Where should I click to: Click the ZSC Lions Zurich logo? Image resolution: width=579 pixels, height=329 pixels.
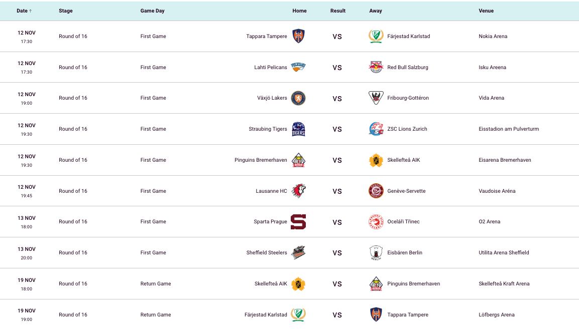376,129
